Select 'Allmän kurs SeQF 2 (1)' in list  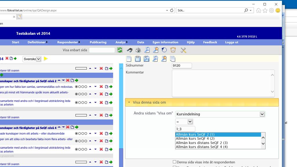(218, 135)
